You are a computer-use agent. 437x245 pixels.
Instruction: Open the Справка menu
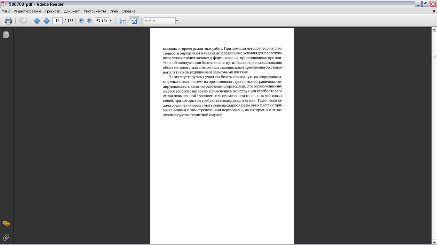(129, 11)
